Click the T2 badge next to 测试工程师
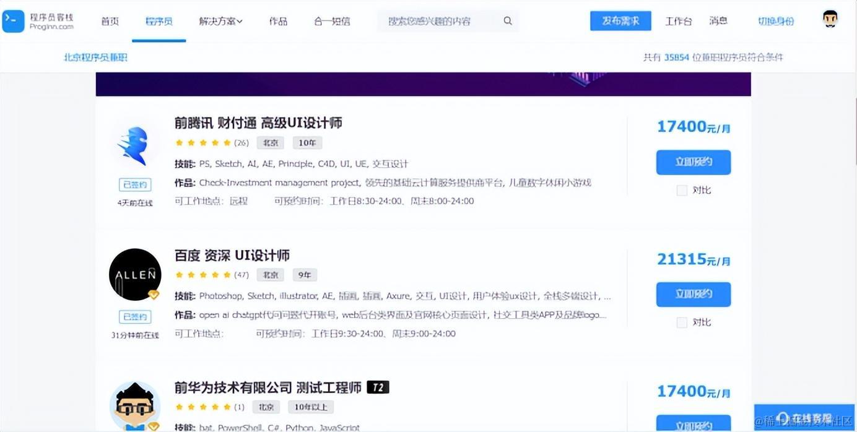This screenshot has width=857, height=432. 378,387
